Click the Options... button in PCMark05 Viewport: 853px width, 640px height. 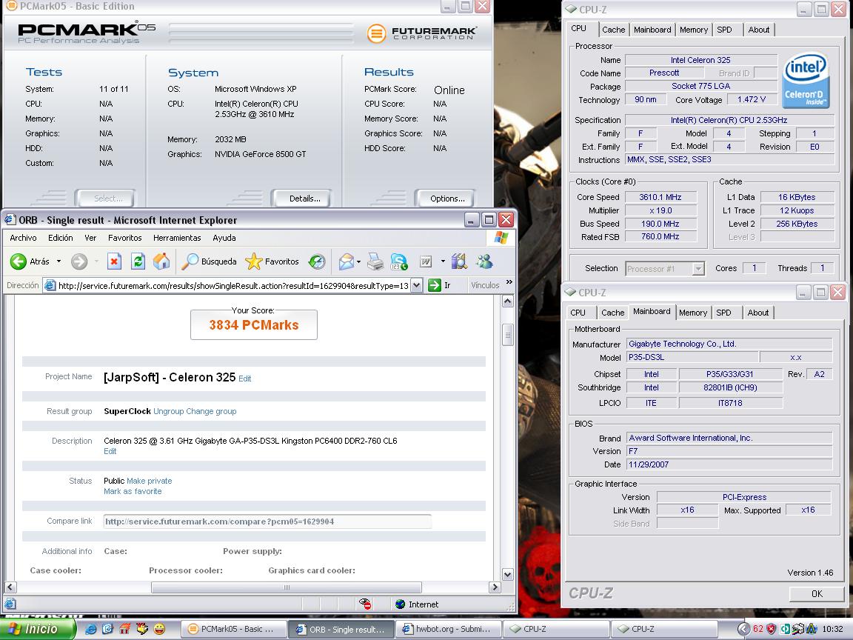pos(447,199)
